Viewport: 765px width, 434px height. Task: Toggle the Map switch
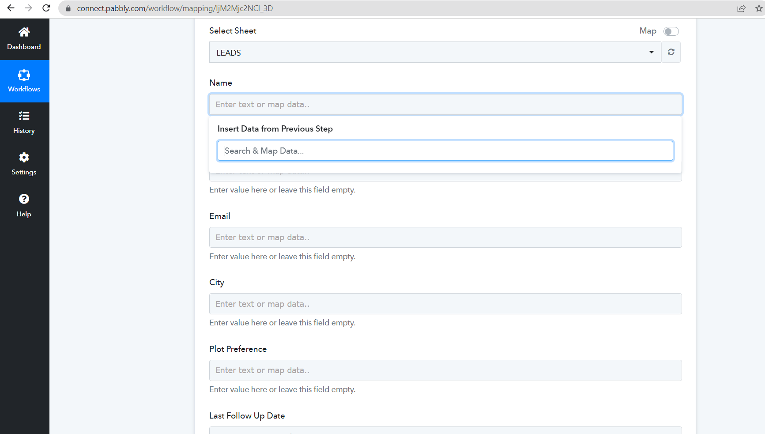671,31
